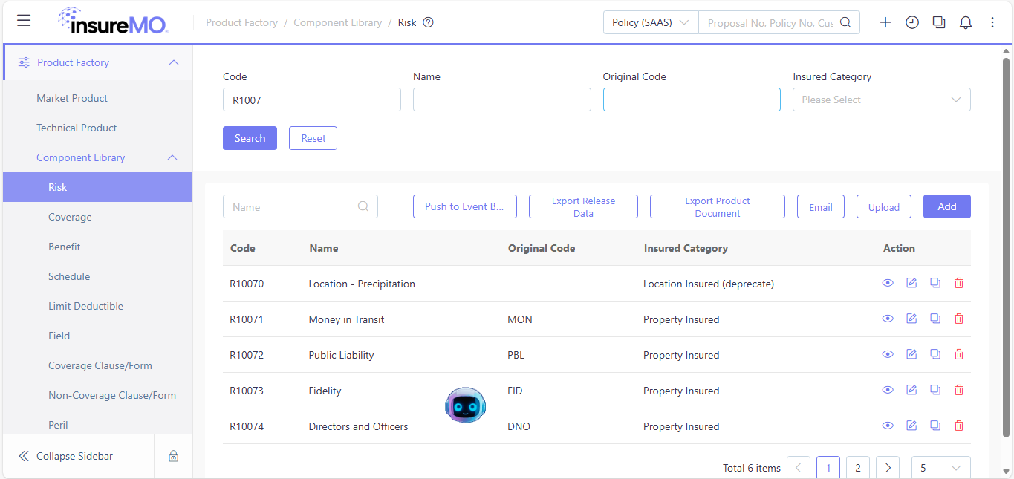The height and width of the screenshot is (479, 1014).
Task: Open the history clock icon
Action: (912, 22)
